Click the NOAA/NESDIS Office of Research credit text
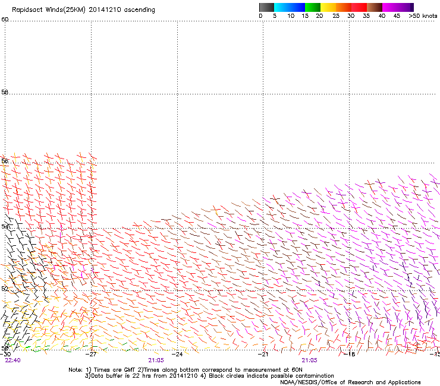Image resolution: width=440 pixels, height=386 pixels. (x=350, y=382)
